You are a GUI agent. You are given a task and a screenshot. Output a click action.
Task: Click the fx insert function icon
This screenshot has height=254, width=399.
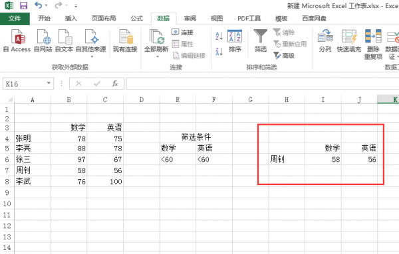(x=115, y=84)
